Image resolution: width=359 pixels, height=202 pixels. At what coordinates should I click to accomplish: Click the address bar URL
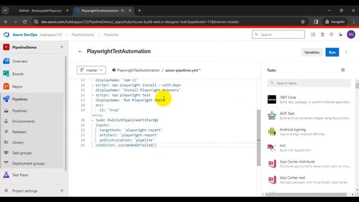point(140,22)
